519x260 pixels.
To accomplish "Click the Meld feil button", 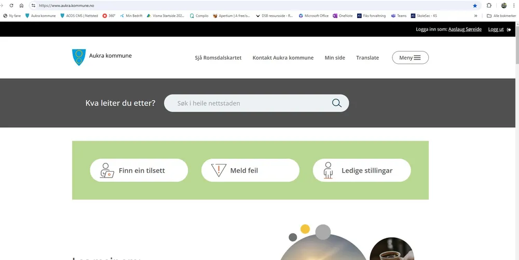I will (x=250, y=170).
